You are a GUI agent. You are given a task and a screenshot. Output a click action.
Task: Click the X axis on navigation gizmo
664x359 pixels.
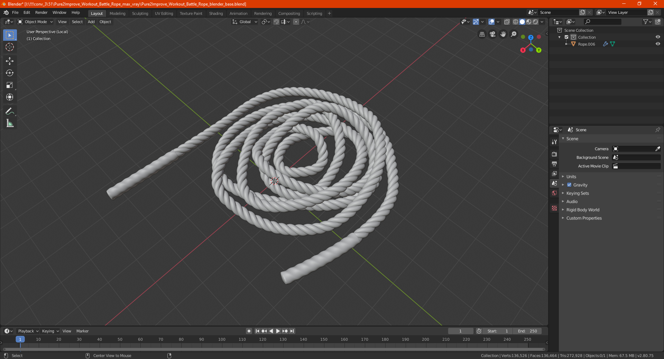pos(523,50)
